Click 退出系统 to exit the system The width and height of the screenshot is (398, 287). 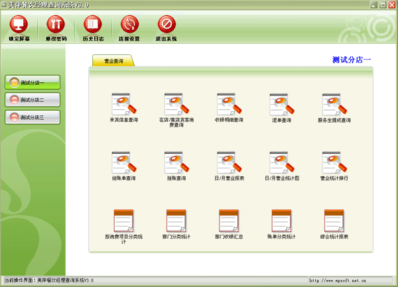tap(166, 26)
